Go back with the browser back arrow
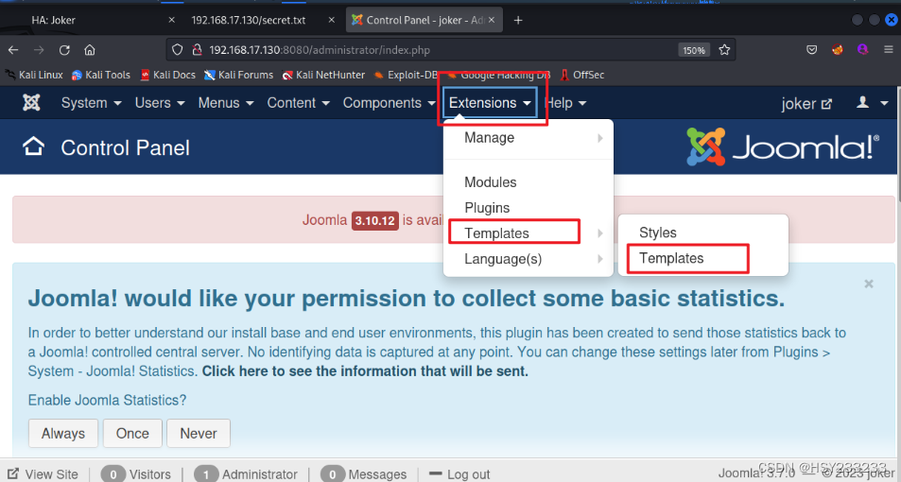 pos(13,50)
